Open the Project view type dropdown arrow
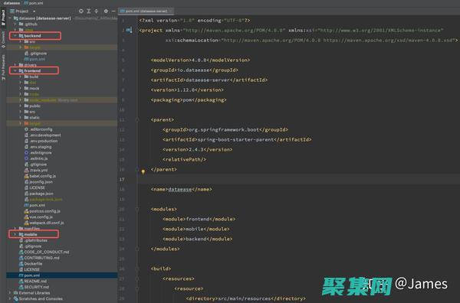 [34, 11]
